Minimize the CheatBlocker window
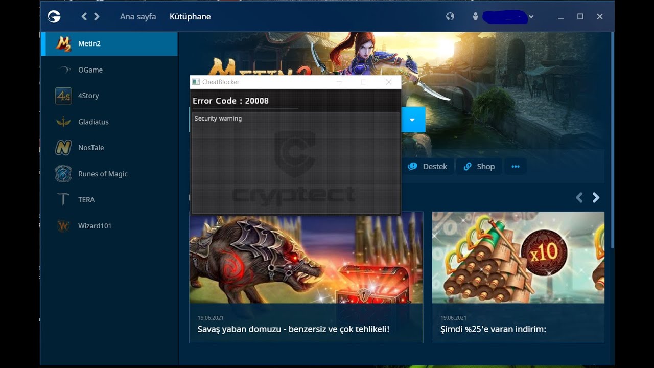This screenshot has height=368, width=654. [339, 82]
